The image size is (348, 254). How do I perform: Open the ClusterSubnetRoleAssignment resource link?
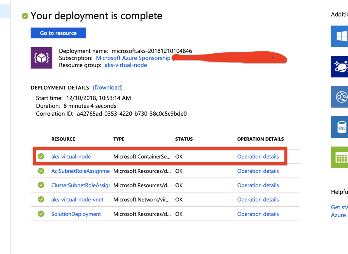pyautogui.click(x=81, y=185)
